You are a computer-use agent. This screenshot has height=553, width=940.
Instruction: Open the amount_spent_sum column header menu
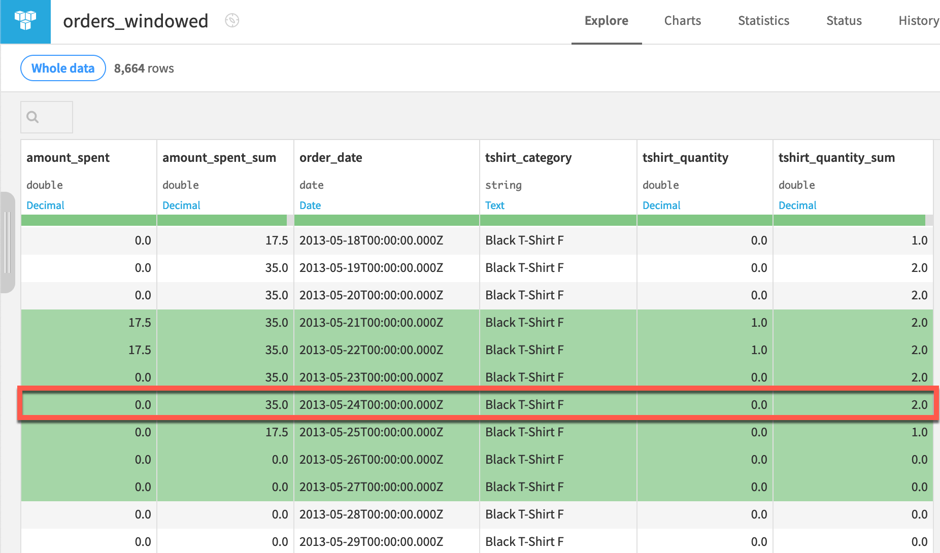pos(219,157)
